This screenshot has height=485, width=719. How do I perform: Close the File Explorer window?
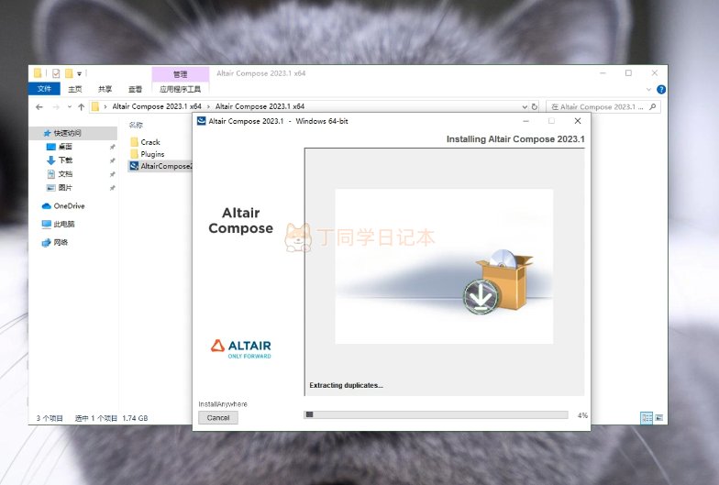pyautogui.click(x=655, y=73)
